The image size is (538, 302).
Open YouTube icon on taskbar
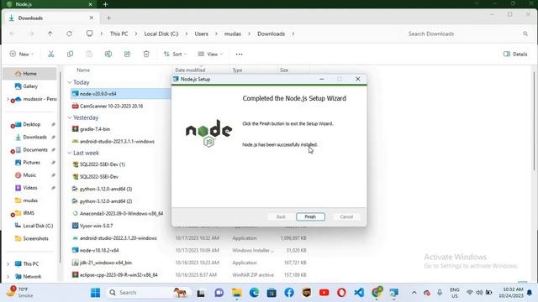click(324, 293)
